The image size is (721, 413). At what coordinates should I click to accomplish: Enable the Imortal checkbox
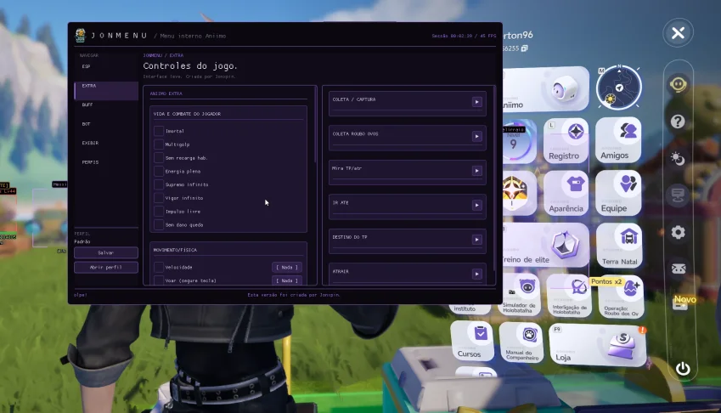click(x=159, y=131)
